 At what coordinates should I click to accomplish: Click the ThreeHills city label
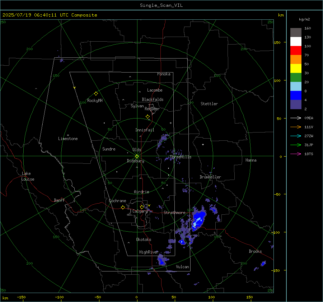tap(181, 157)
